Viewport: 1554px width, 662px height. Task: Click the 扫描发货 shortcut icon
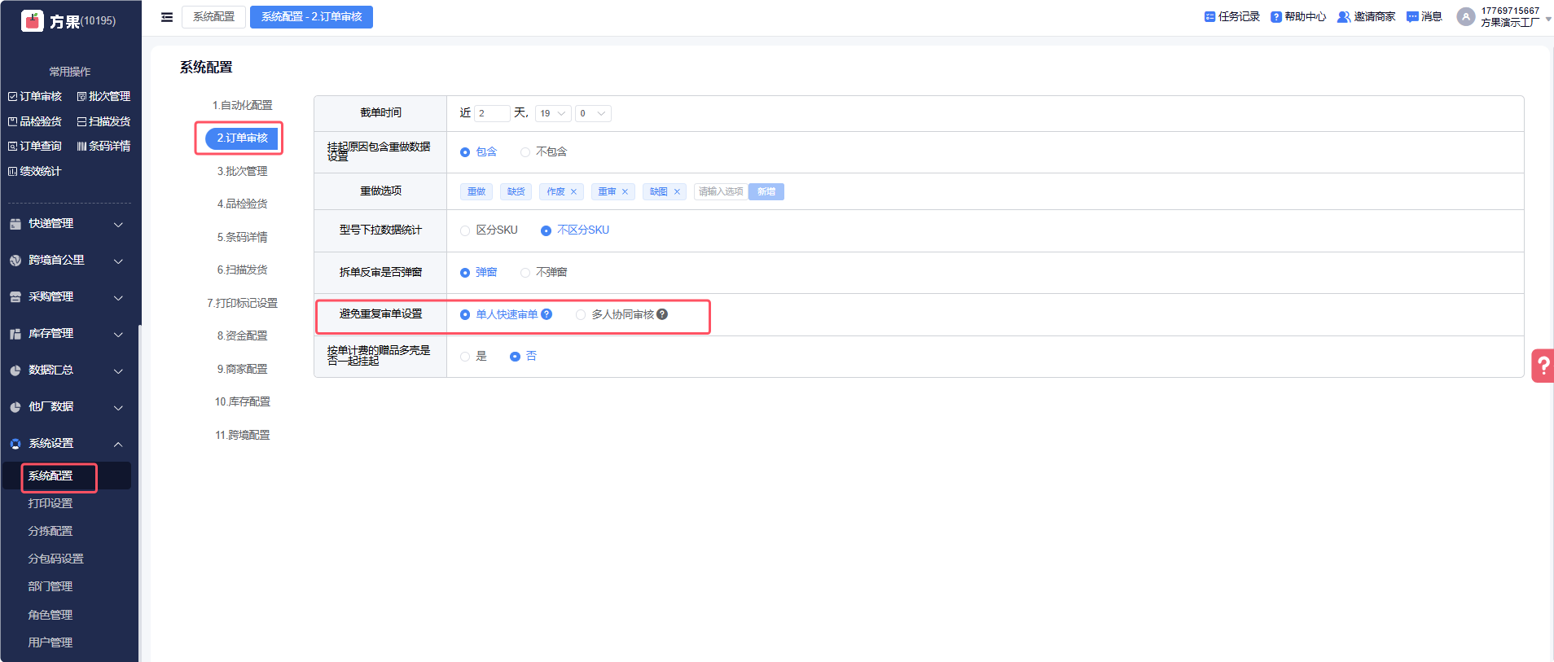click(81, 121)
